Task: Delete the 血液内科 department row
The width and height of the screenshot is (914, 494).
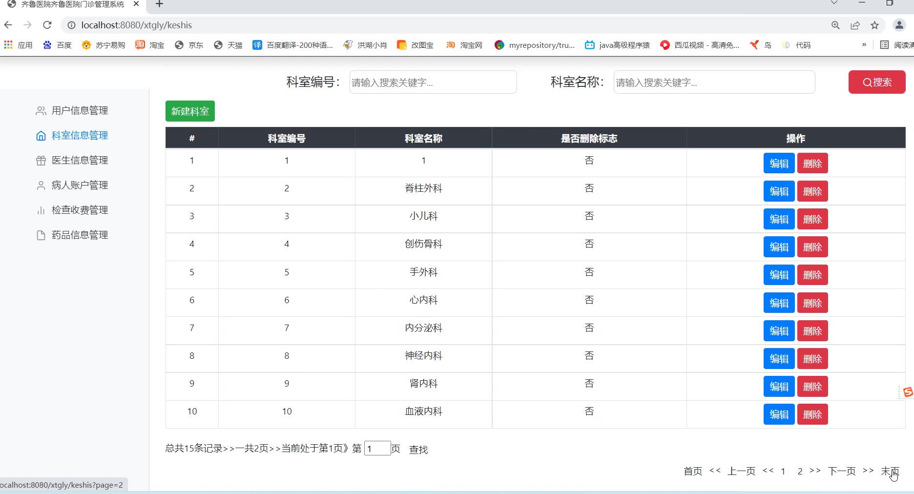Action: (812, 414)
